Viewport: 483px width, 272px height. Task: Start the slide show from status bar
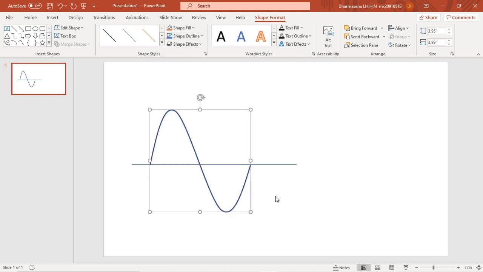click(406, 267)
